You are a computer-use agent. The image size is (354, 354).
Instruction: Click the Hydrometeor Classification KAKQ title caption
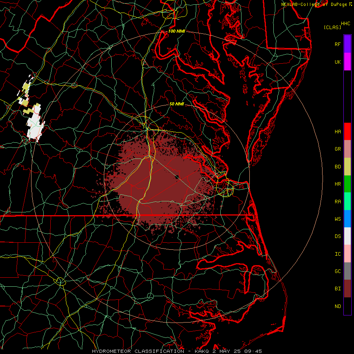pos(177,351)
